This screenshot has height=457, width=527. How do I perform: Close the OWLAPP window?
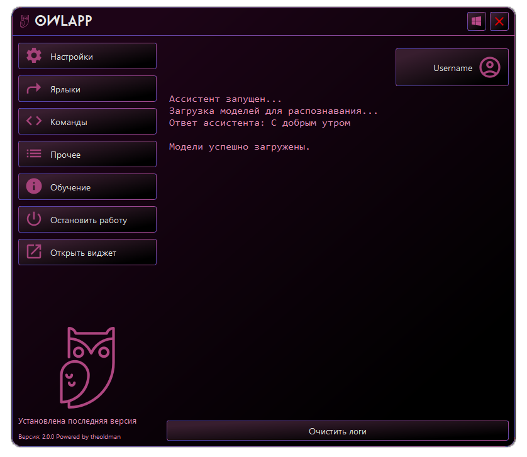[499, 21]
